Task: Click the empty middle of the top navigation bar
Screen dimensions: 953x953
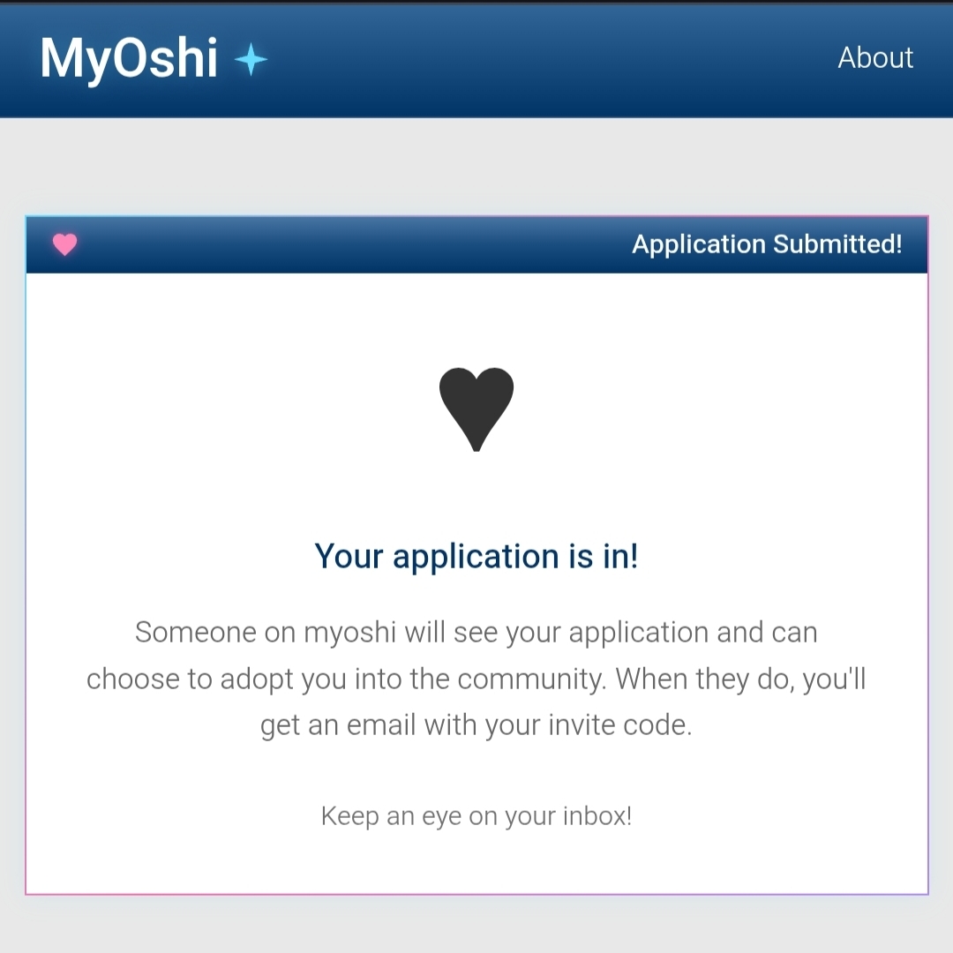Action: [x=547, y=59]
